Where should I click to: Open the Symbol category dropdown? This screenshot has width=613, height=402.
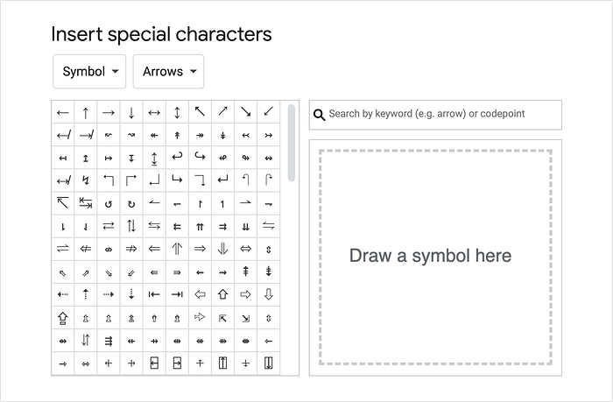tap(89, 72)
